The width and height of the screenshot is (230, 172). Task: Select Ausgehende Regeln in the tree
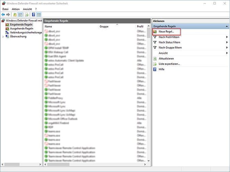click(x=21, y=28)
